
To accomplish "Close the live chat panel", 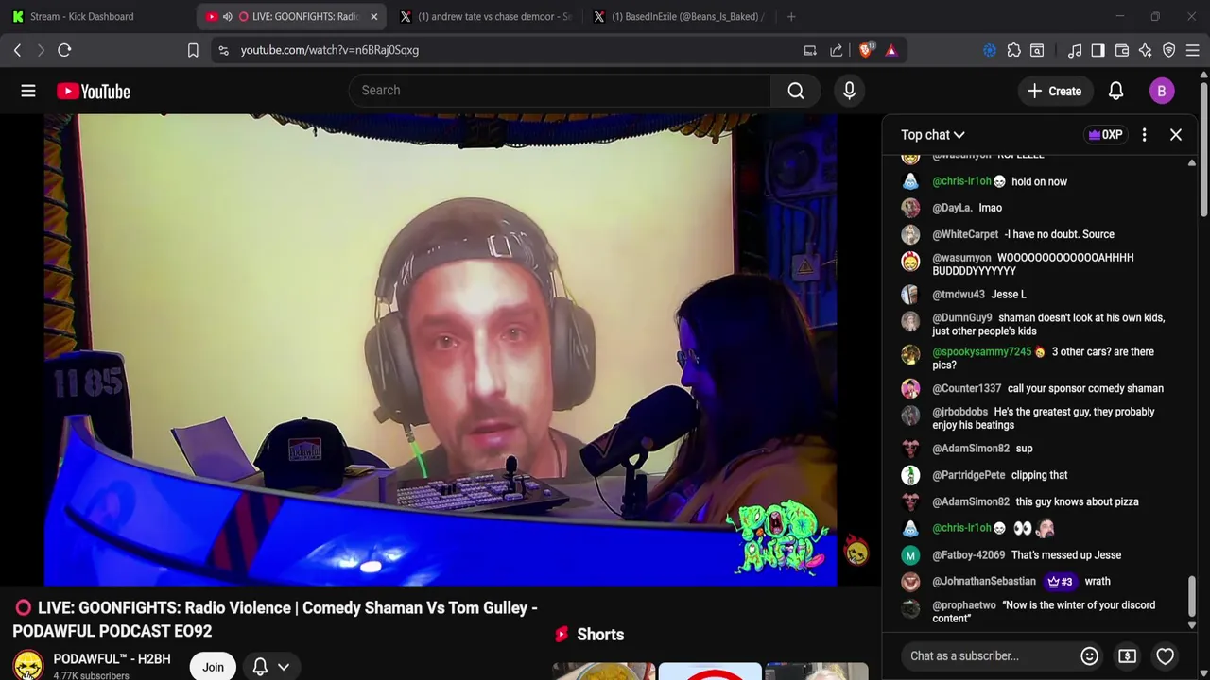I will (1176, 135).
